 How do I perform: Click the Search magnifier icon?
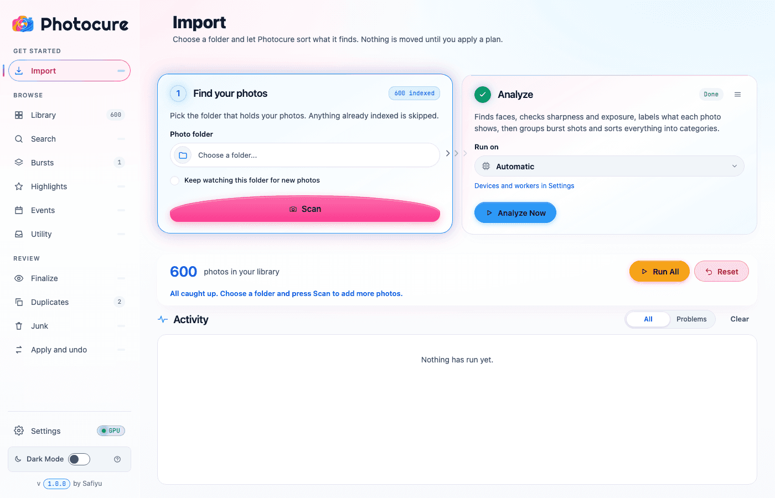pyautogui.click(x=19, y=139)
